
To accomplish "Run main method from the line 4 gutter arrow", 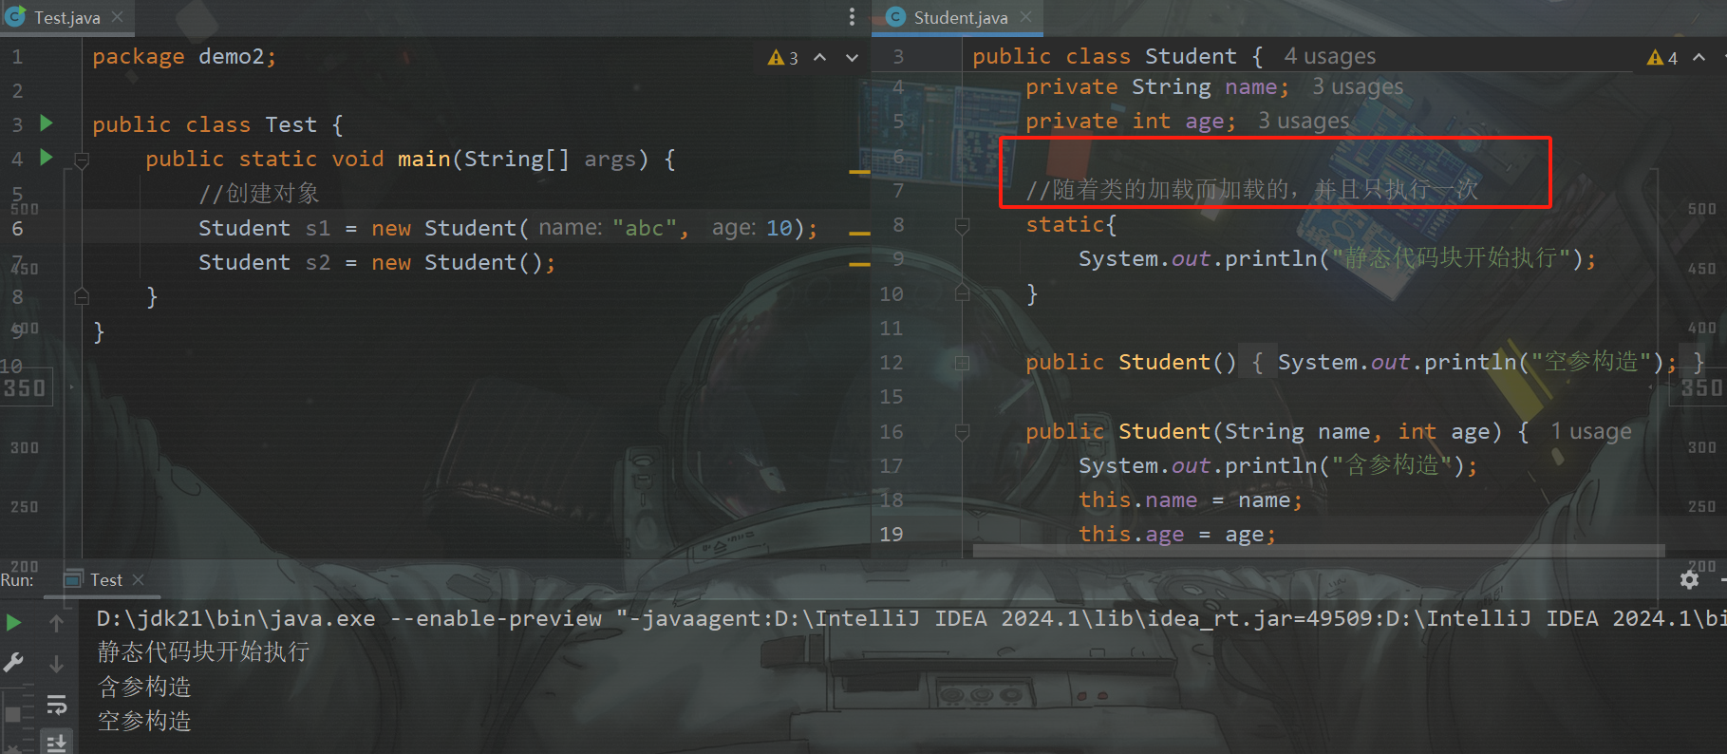I will point(46,158).
